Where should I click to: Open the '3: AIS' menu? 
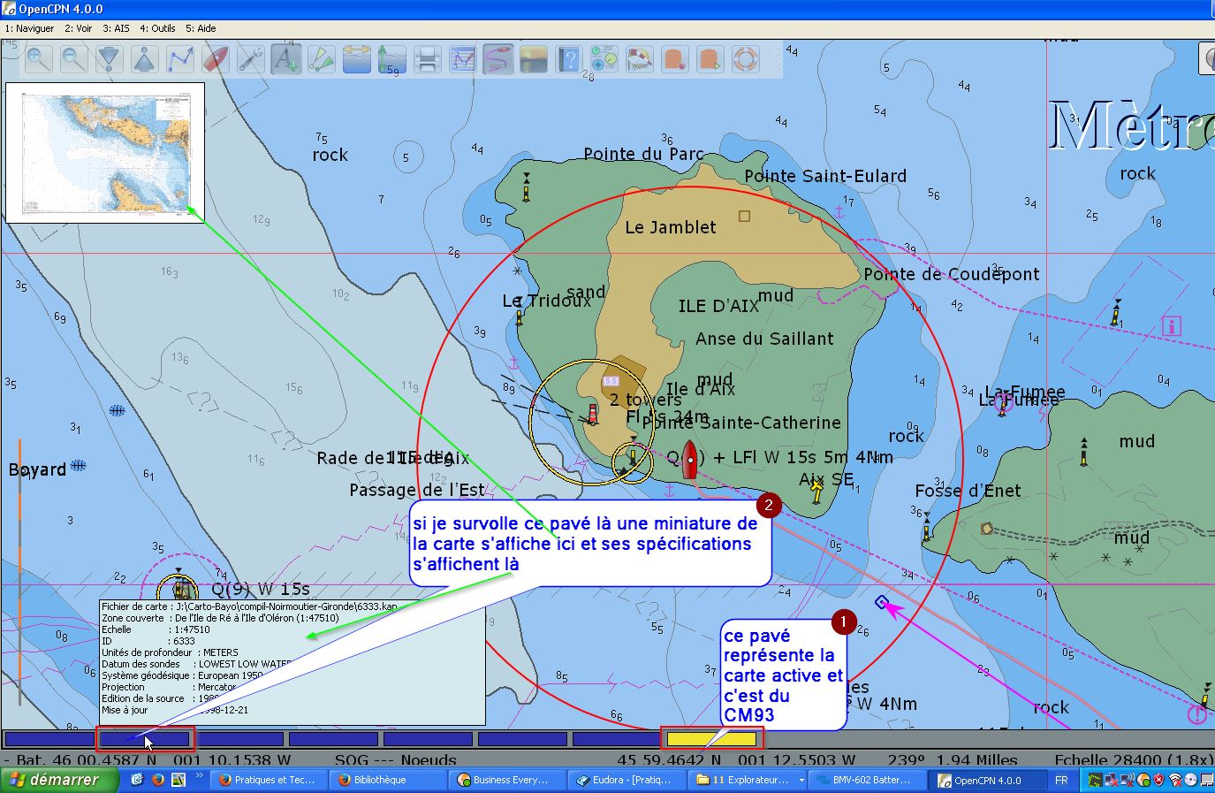pyautogui.click(x=114, y=28)
